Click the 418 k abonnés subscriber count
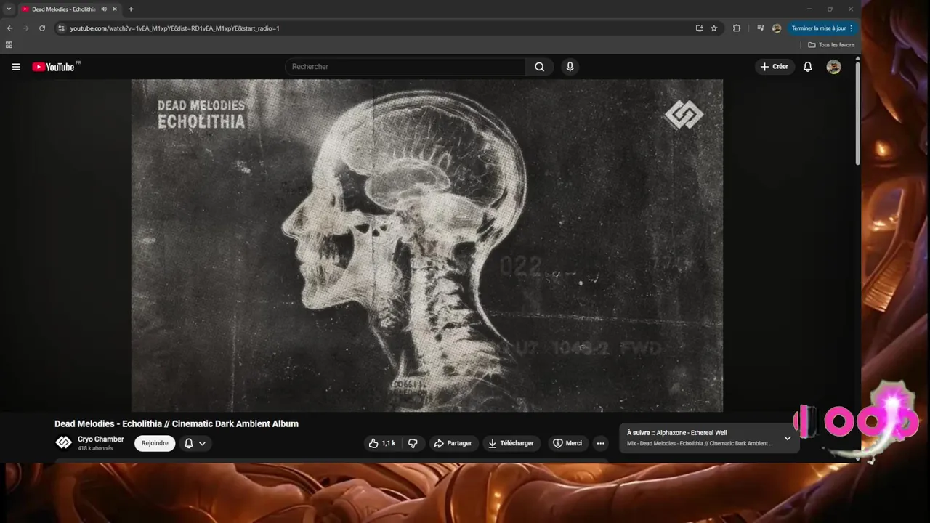This screenshot has height=523, width=930. [x=95, y=449]
